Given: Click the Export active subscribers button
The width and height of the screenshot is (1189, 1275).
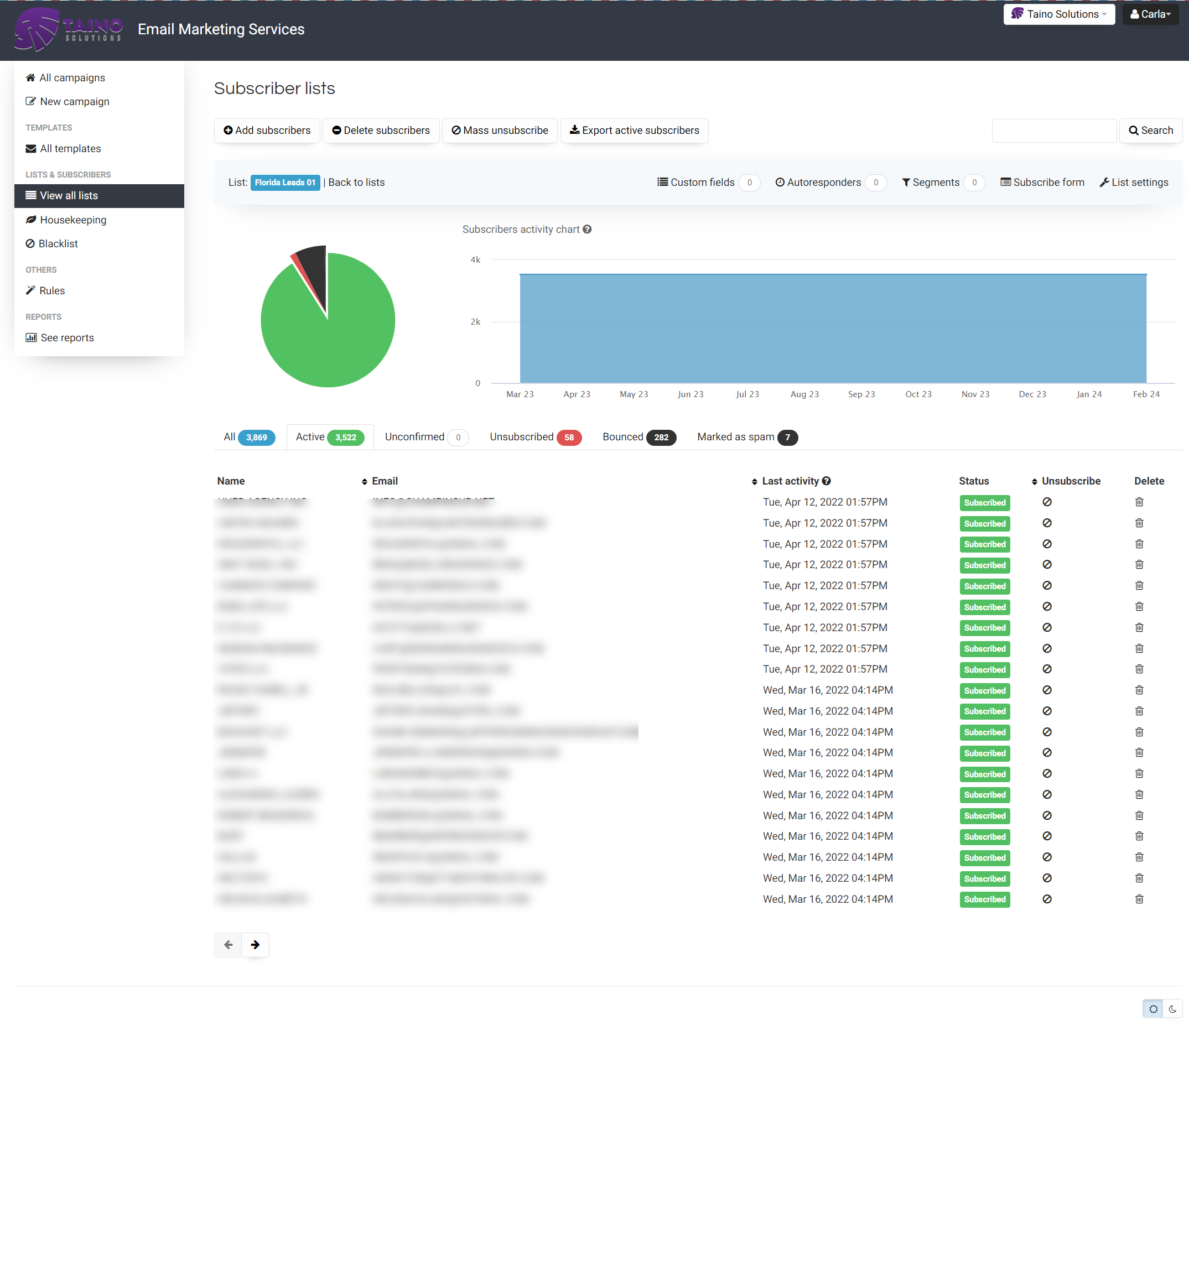Looking at the screenshot, I should tap(635, 130).
